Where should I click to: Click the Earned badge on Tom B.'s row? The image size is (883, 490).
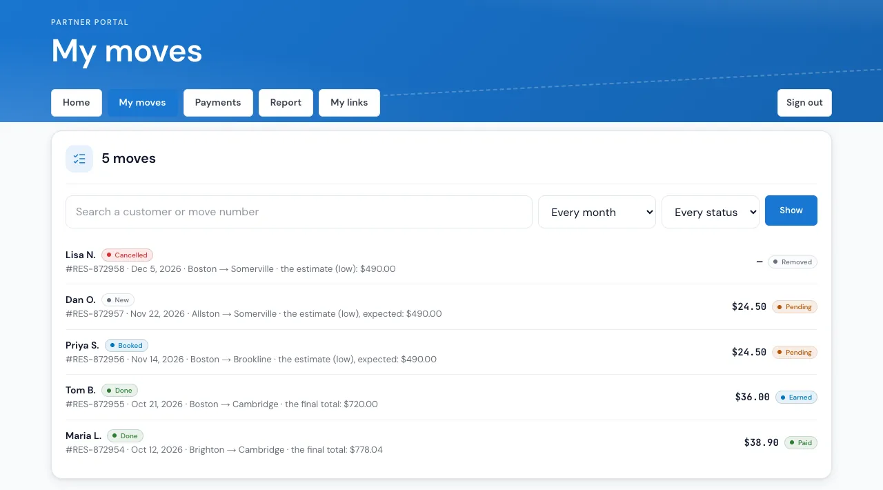tap(796, 397)
